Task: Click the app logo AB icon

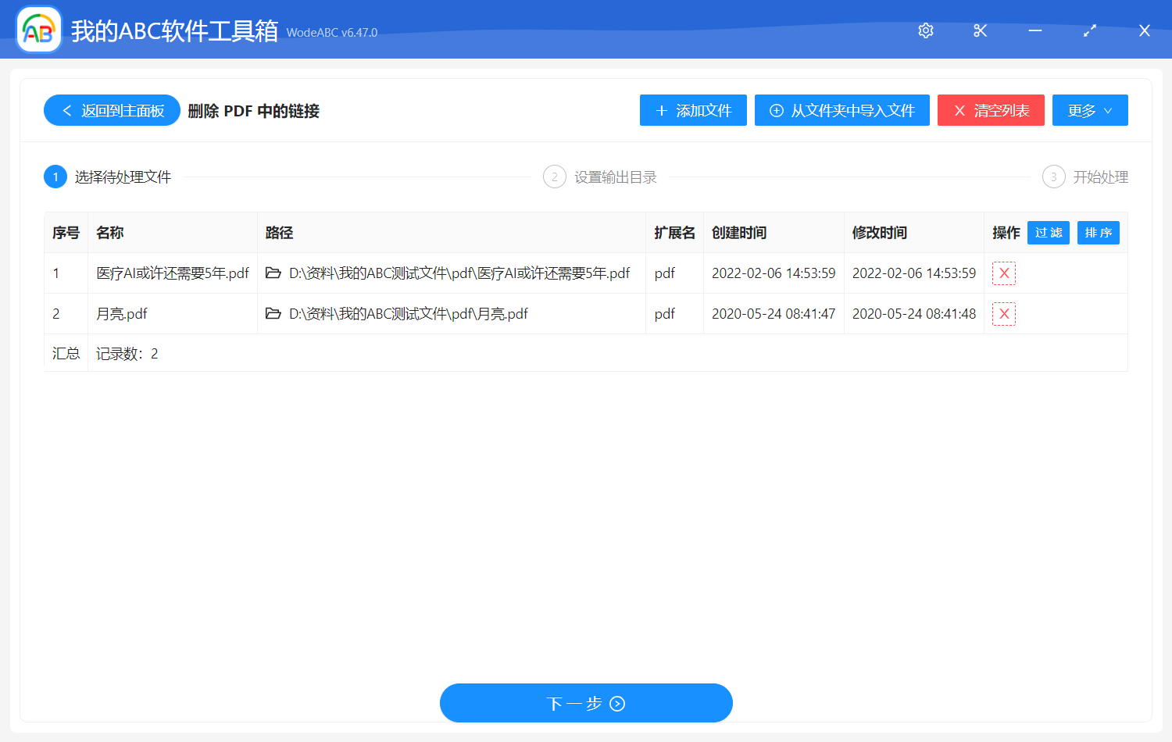Action: coord(38,30)
